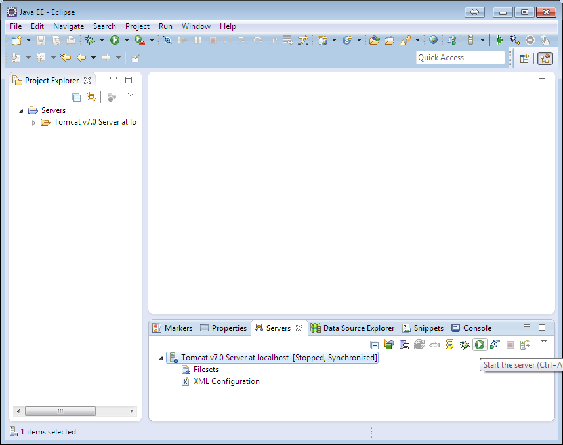Open the New Servlet dropdown arrow
563x445 pixels.
[359, 40]
